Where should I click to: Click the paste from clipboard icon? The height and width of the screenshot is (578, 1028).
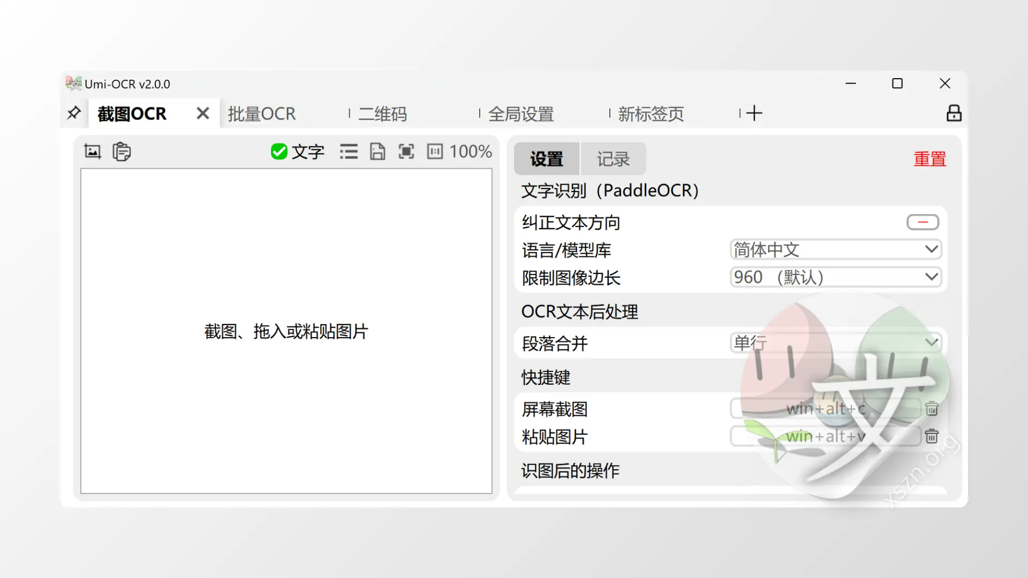(121, 151)
